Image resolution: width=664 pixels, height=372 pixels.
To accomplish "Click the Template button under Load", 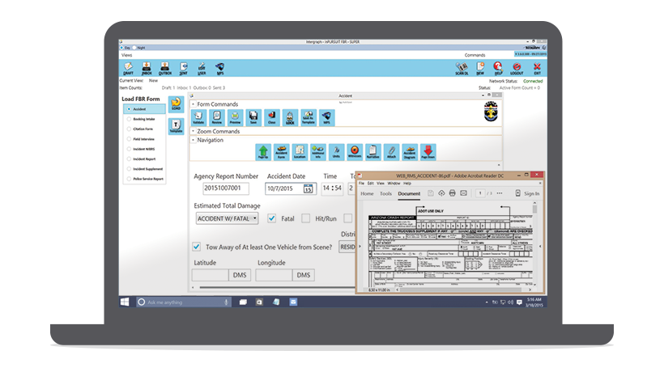I will 176,126.
